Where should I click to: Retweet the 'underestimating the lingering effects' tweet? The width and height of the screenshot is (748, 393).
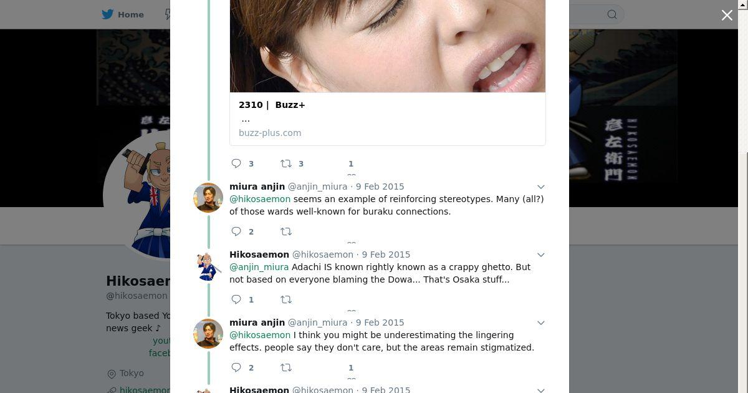click(x=286, y=367)
